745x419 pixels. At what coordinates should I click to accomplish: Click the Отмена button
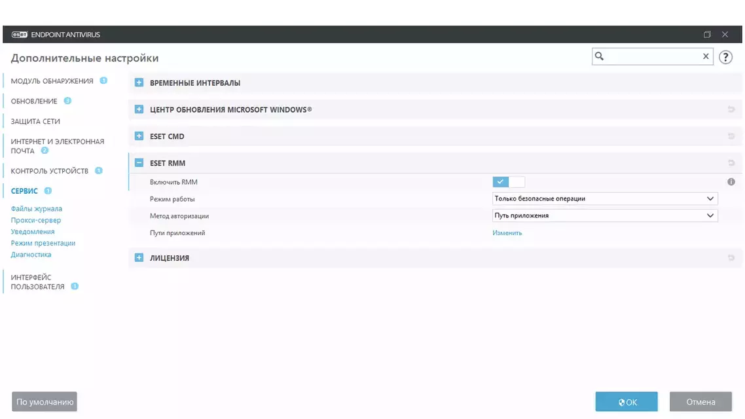click(x=701, y=402)
